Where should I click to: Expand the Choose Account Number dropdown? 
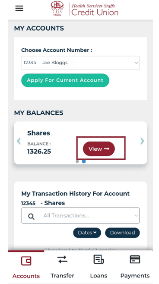tap(80, 63)
